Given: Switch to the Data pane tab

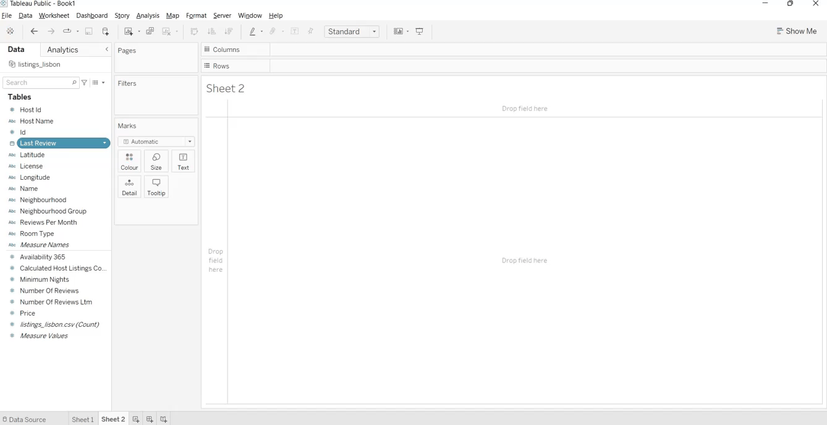Looking at the screenshot, I should pos(16,49).
